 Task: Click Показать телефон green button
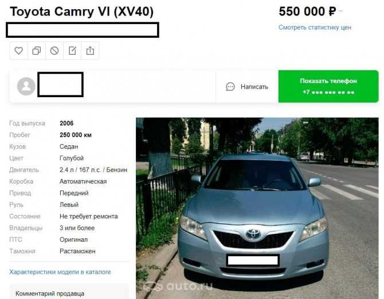[328, 86]
